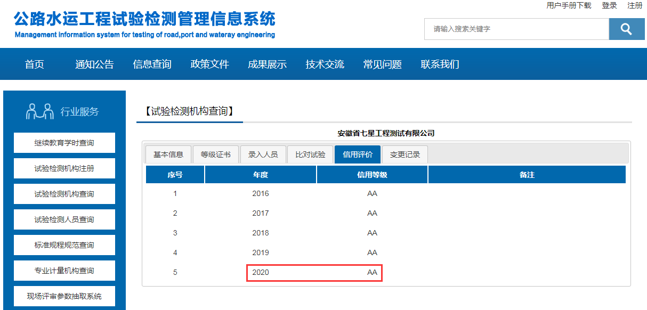Image resolution: width=647 pixels, height=310 pixels.
Task: Switch to the 基本信息 tab
Action: click(168, 154)
